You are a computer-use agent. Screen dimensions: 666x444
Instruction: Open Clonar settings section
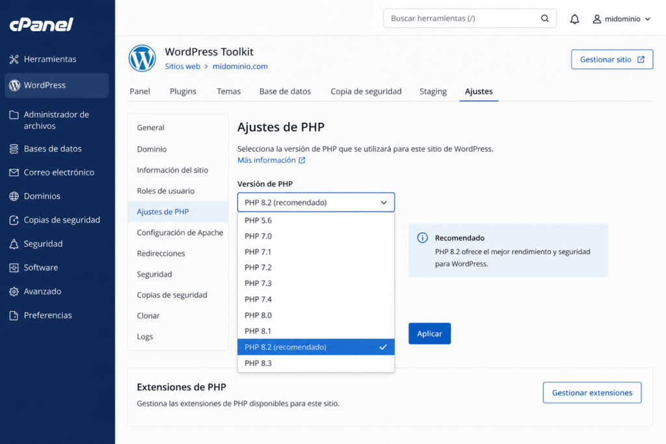tap(178, 315)
